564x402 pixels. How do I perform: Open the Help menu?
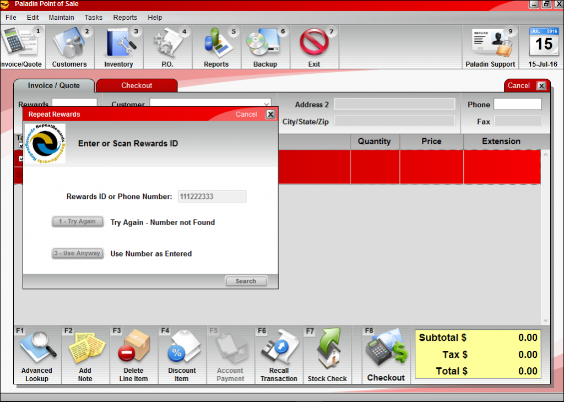click(155, 17)
